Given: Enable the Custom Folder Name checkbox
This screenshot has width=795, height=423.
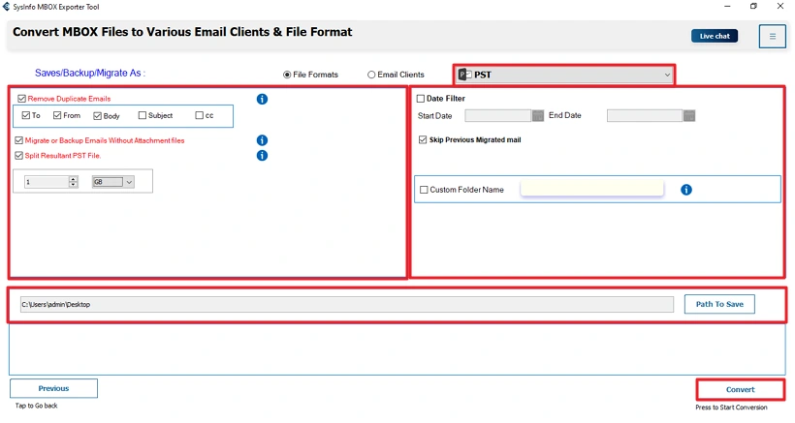Looking at the screenshot, I should click(x=424, y=190).
